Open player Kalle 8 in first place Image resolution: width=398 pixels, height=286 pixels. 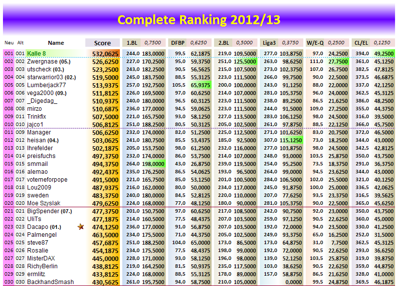[36, 54]
